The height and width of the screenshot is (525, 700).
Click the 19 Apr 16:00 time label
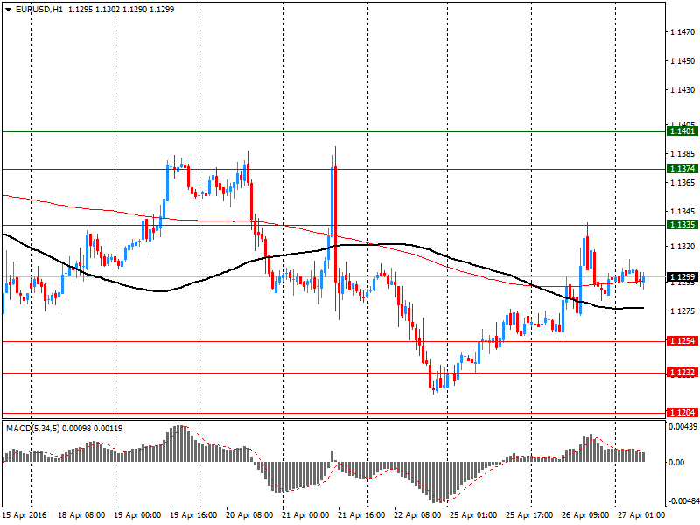pyautogui.click(x=193, y=515)
